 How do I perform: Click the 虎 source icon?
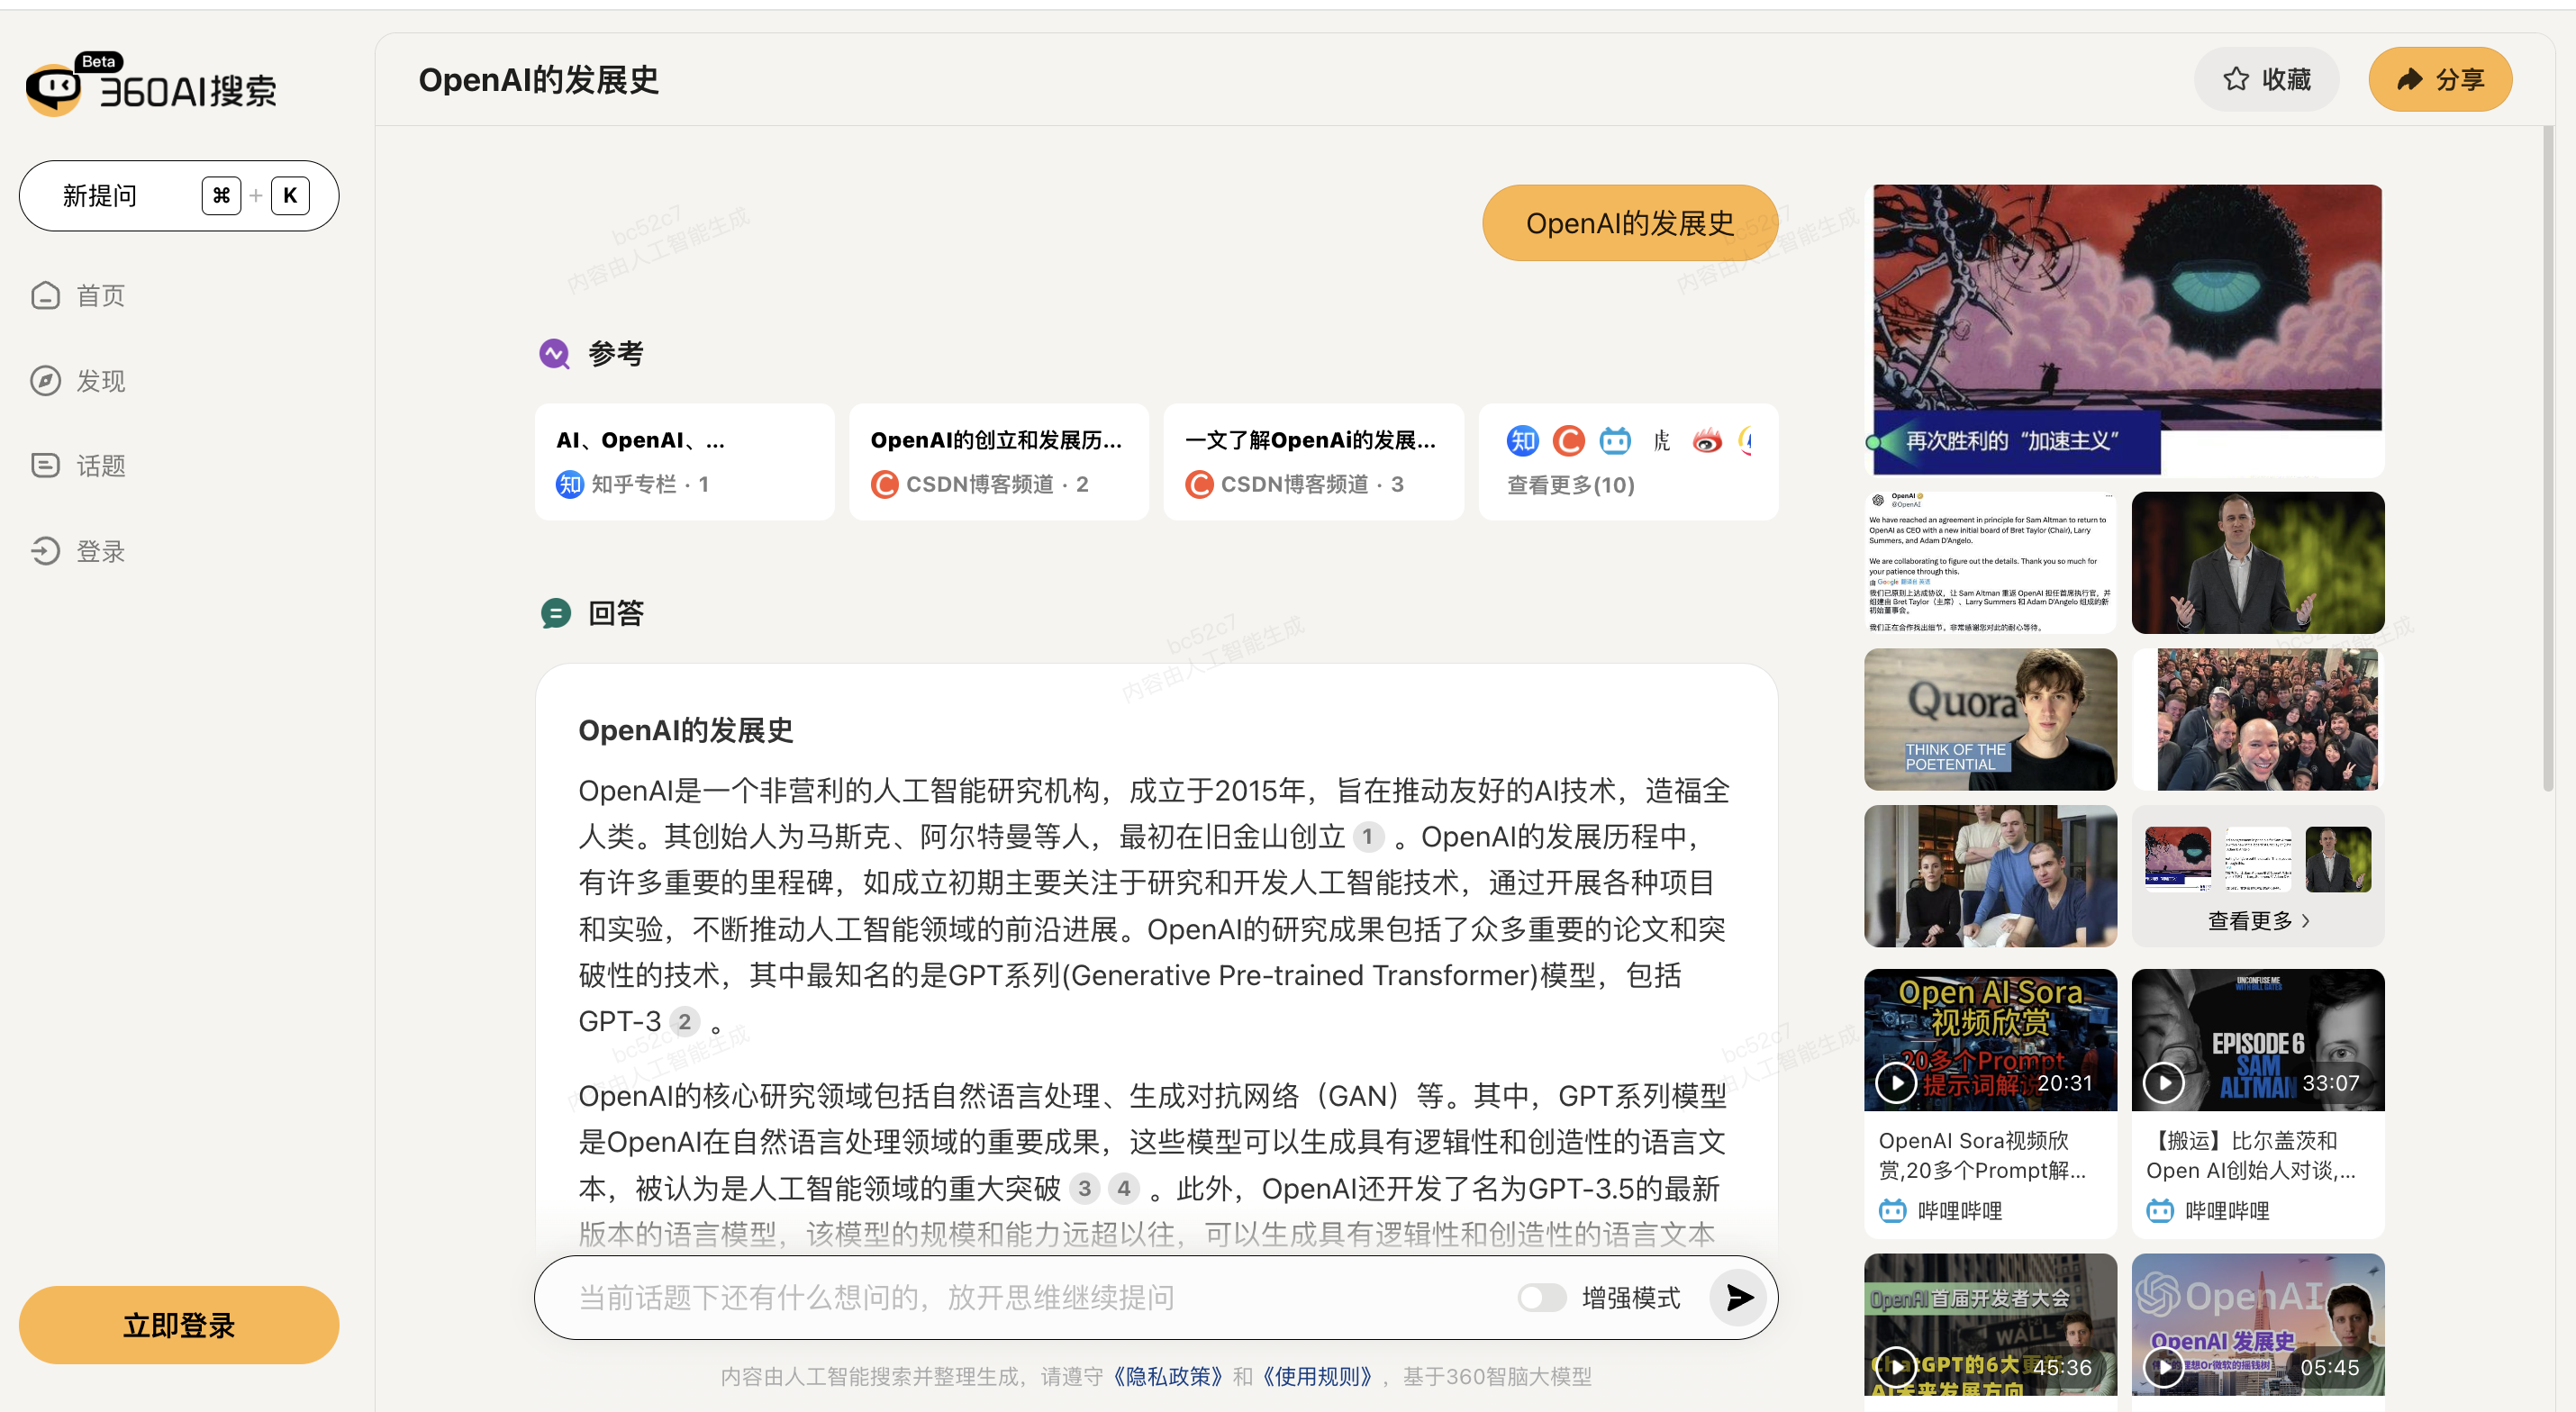click(1661, 441)
